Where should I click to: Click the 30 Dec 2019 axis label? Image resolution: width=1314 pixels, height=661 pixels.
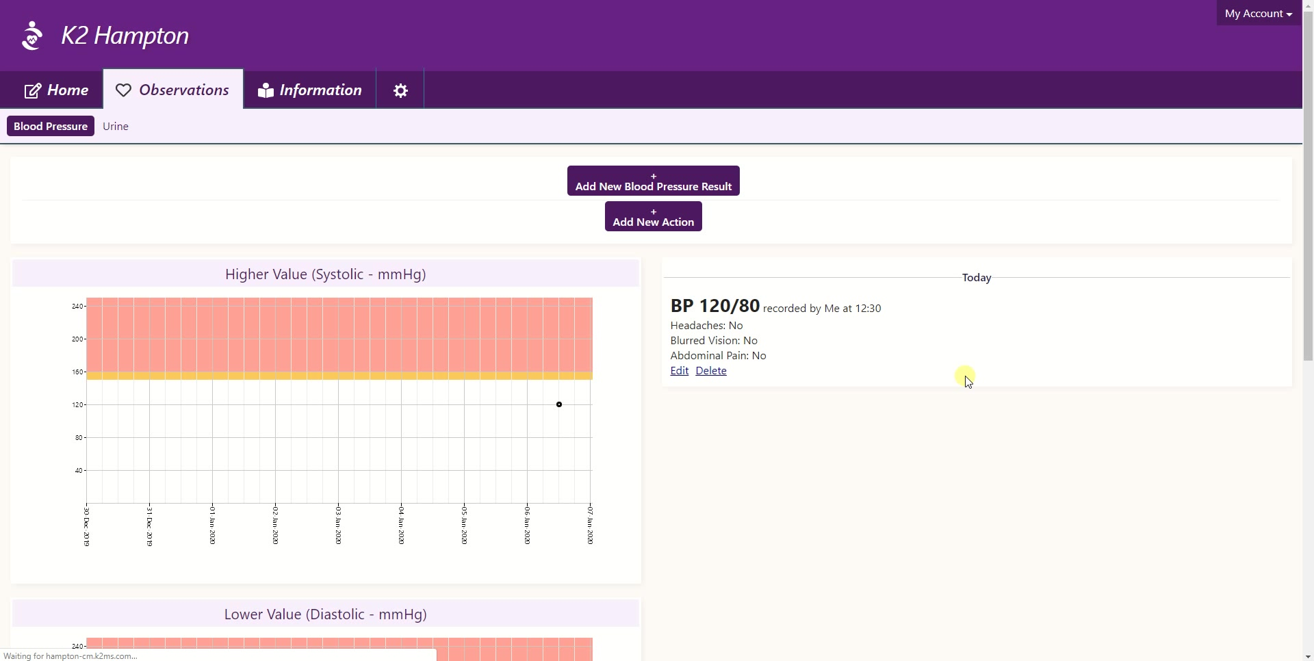tap(86, 527)
